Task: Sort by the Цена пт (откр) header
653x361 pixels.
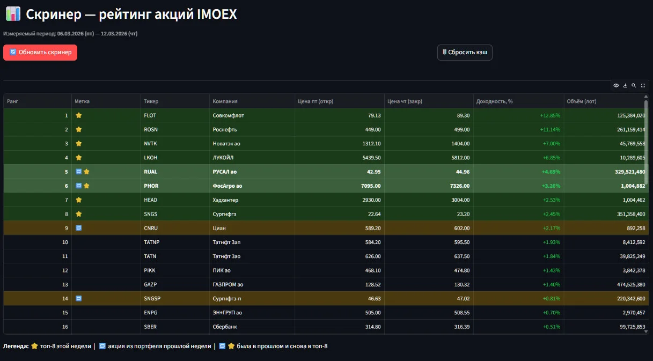Action: (339, 101)
